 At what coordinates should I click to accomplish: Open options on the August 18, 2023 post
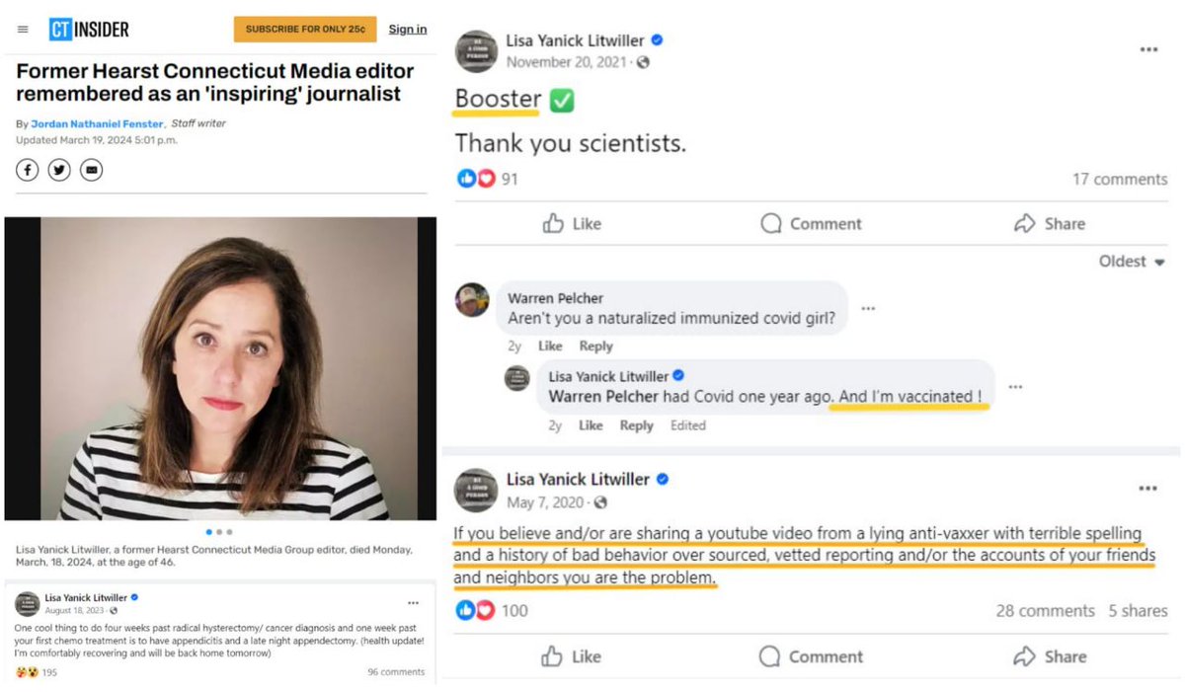click(413, 602)
